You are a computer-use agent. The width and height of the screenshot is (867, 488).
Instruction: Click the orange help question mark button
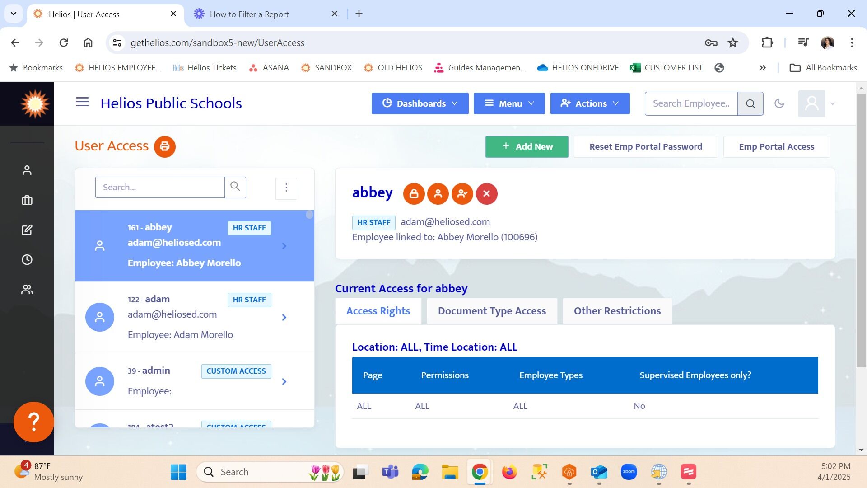[34, 422]
